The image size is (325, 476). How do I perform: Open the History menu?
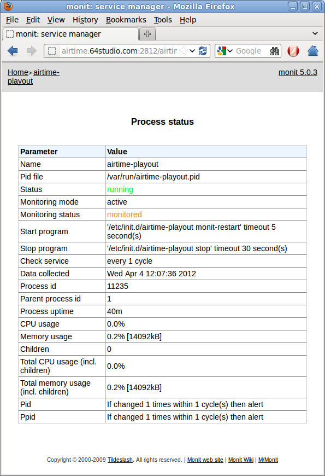click(85, 20)
